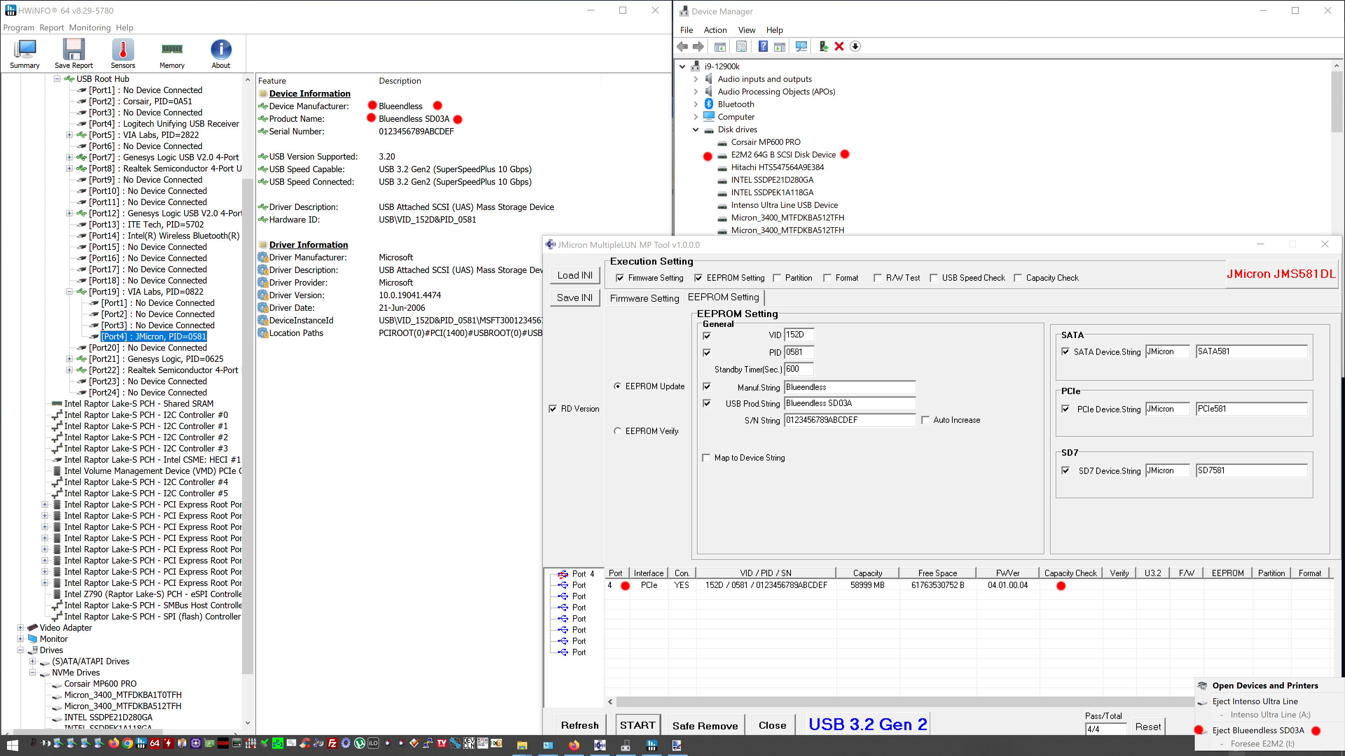This screenshot has height=756, width=1345.
Task: Collapse Disk drives in Device Manager
Action: tap(695, 129)
